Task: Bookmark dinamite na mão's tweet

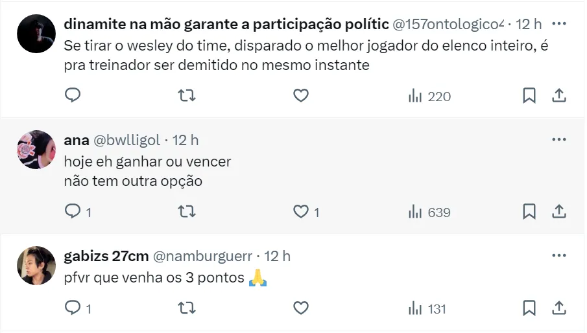Action: (x=529, y=96)
